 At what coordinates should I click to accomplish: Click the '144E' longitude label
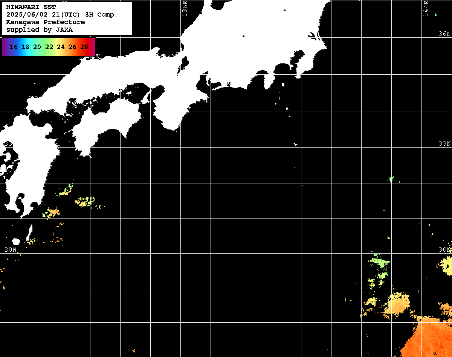point(426,9)
